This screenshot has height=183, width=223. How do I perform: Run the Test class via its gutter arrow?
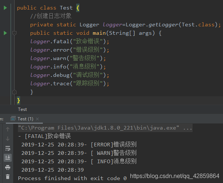point(5,8)
